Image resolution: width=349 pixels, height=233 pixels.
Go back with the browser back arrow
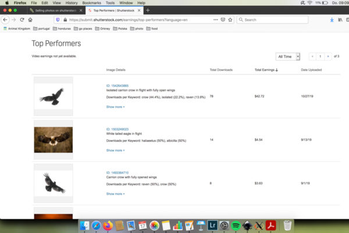pyautogui.click(x=5, y=20)
